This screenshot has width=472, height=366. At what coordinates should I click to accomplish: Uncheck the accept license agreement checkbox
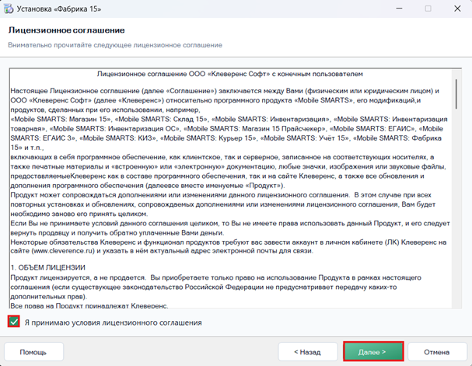(x=14, y=322)
